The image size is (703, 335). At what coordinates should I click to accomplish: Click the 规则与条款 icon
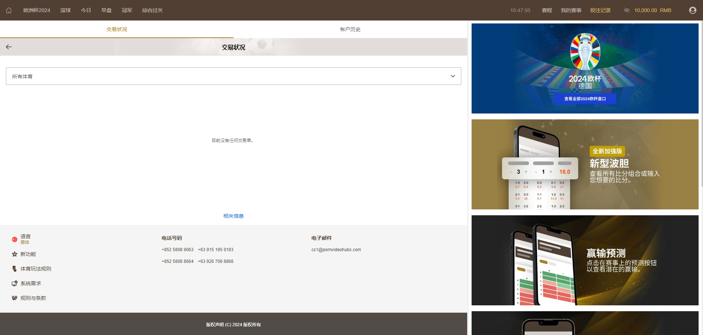(x=15, y=298)
